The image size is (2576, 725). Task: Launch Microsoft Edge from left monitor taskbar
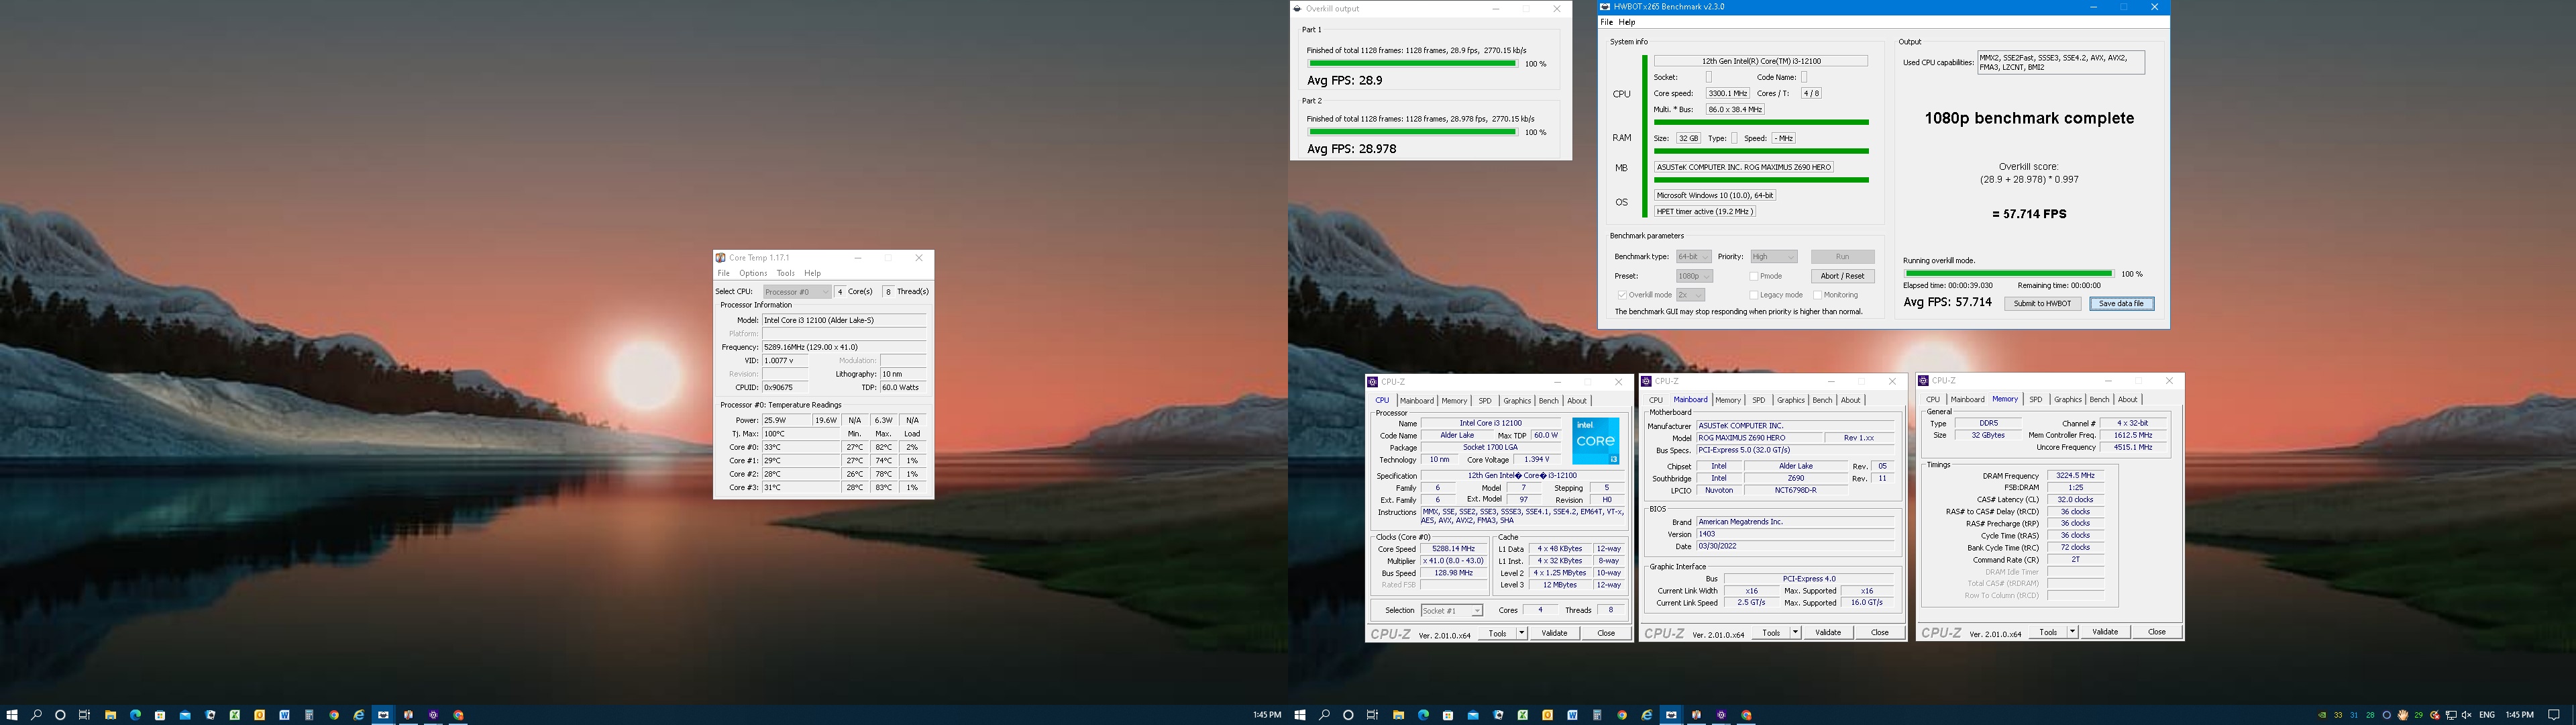point(135,715)
